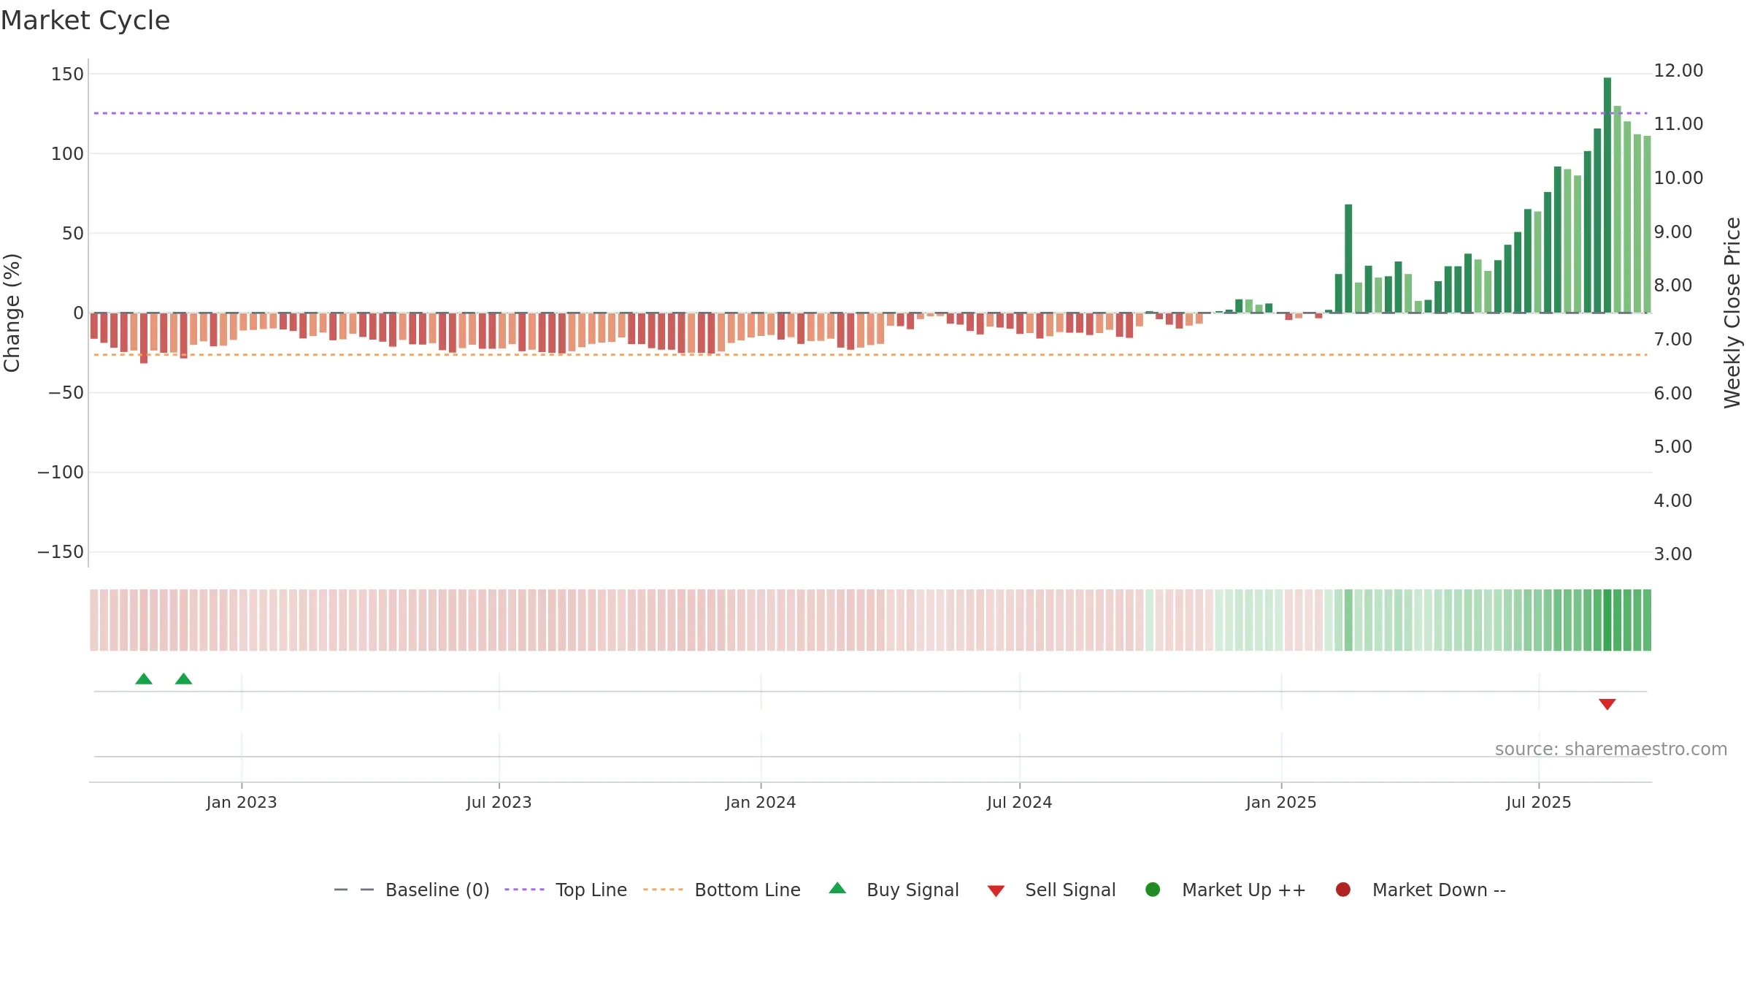Click the first pink heatmap cell at left end
Screen dimensions: 1752x986
tap(94, 620)
